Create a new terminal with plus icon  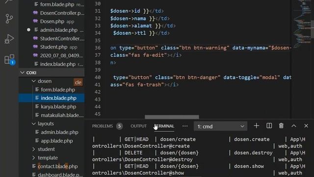[256, 126]
